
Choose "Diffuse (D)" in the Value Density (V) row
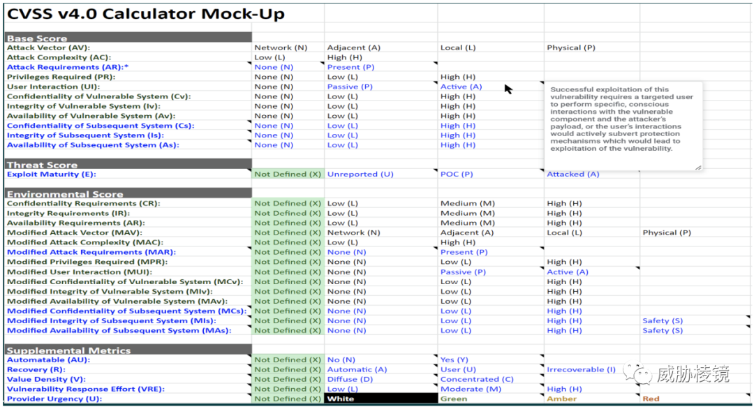(x=350, y=379)
